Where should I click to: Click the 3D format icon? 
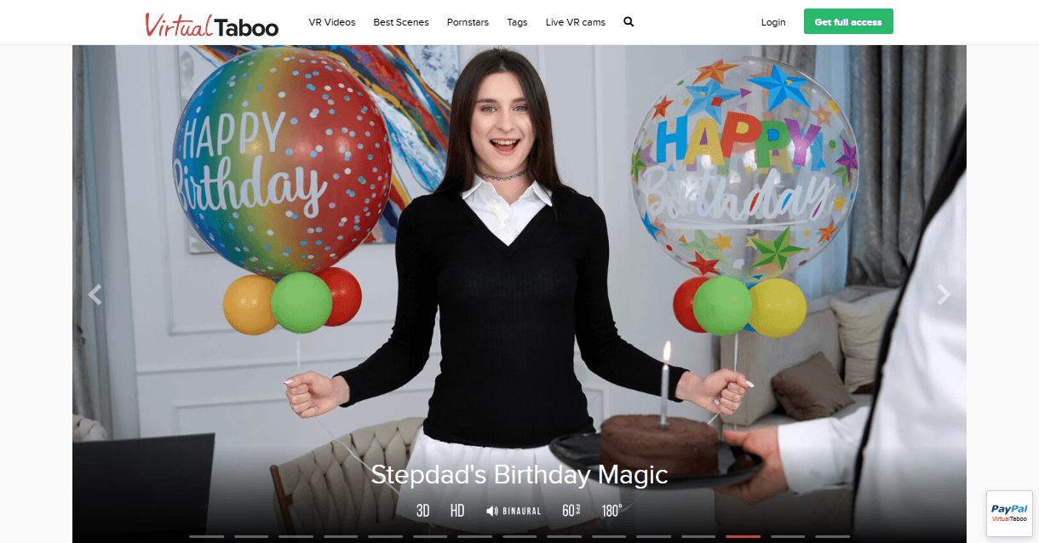[x=422, y=511]
